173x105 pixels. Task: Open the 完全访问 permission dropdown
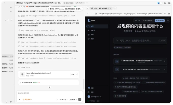coord(27,99)
